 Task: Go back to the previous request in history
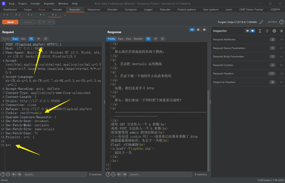(40, 22)
